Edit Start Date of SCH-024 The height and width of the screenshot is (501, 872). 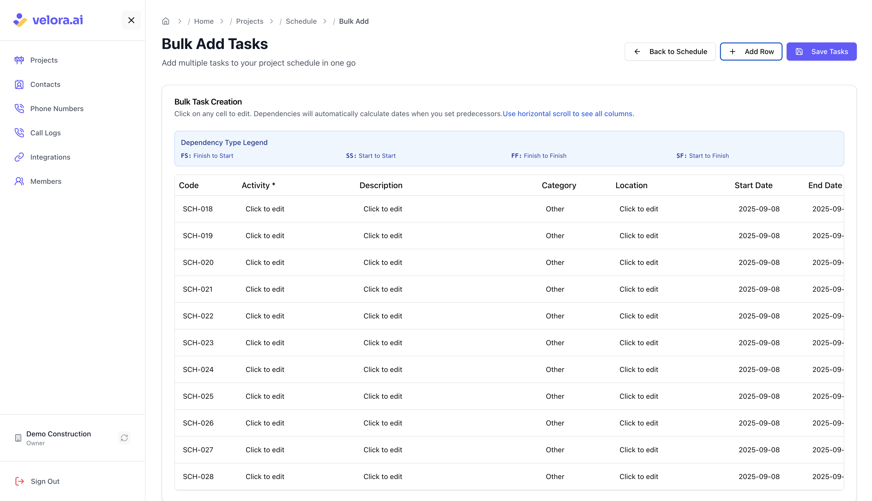(x=759, y=369)
